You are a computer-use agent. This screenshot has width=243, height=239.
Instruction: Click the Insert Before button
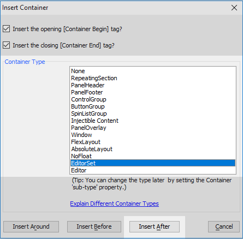tap(94, 226)
